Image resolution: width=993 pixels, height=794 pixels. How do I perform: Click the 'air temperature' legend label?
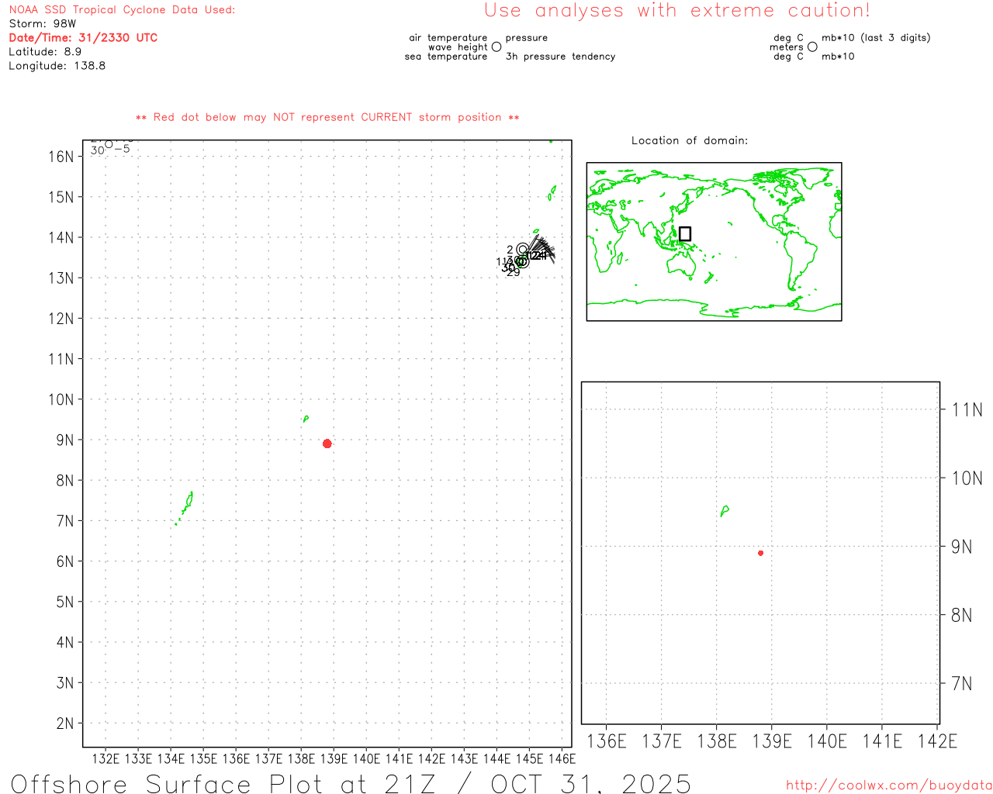(x=448, y=37)
